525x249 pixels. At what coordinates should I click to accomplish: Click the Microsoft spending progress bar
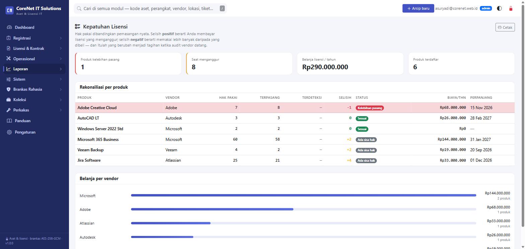coord(303,195)
